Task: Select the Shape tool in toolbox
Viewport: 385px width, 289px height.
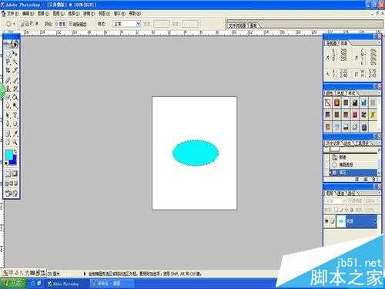Action: 15,124
